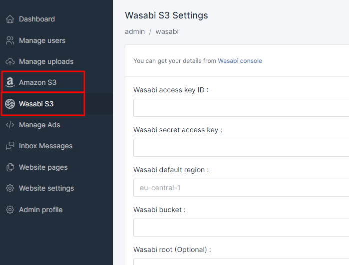Click the Website settings gear icon

10,188
